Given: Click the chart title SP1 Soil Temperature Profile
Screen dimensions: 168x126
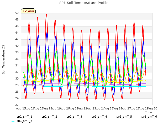Looking at the screenshot, I should point(84,3).
